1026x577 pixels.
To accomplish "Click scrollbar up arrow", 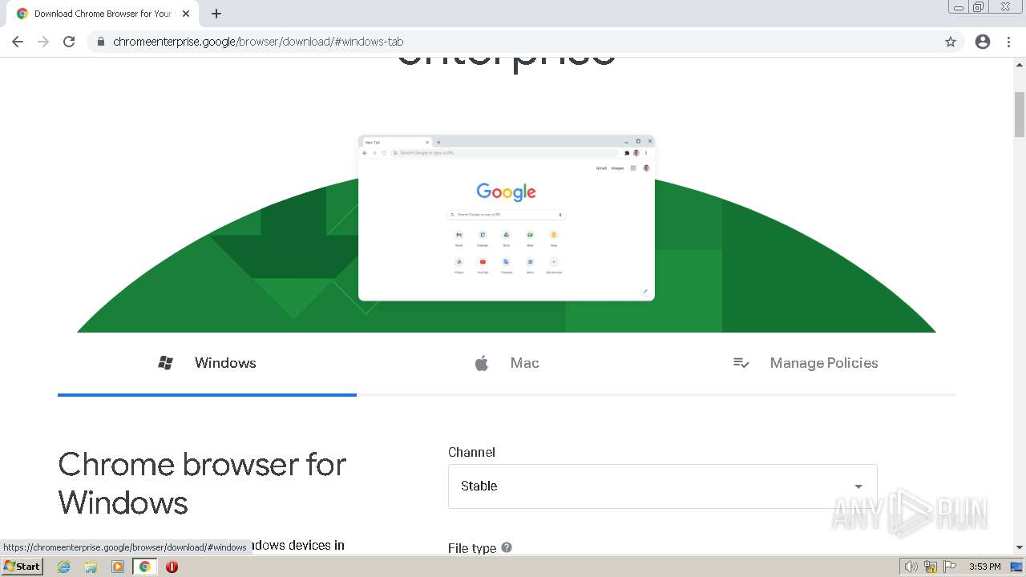I will pyautogui.click(x=1020, y=63).
